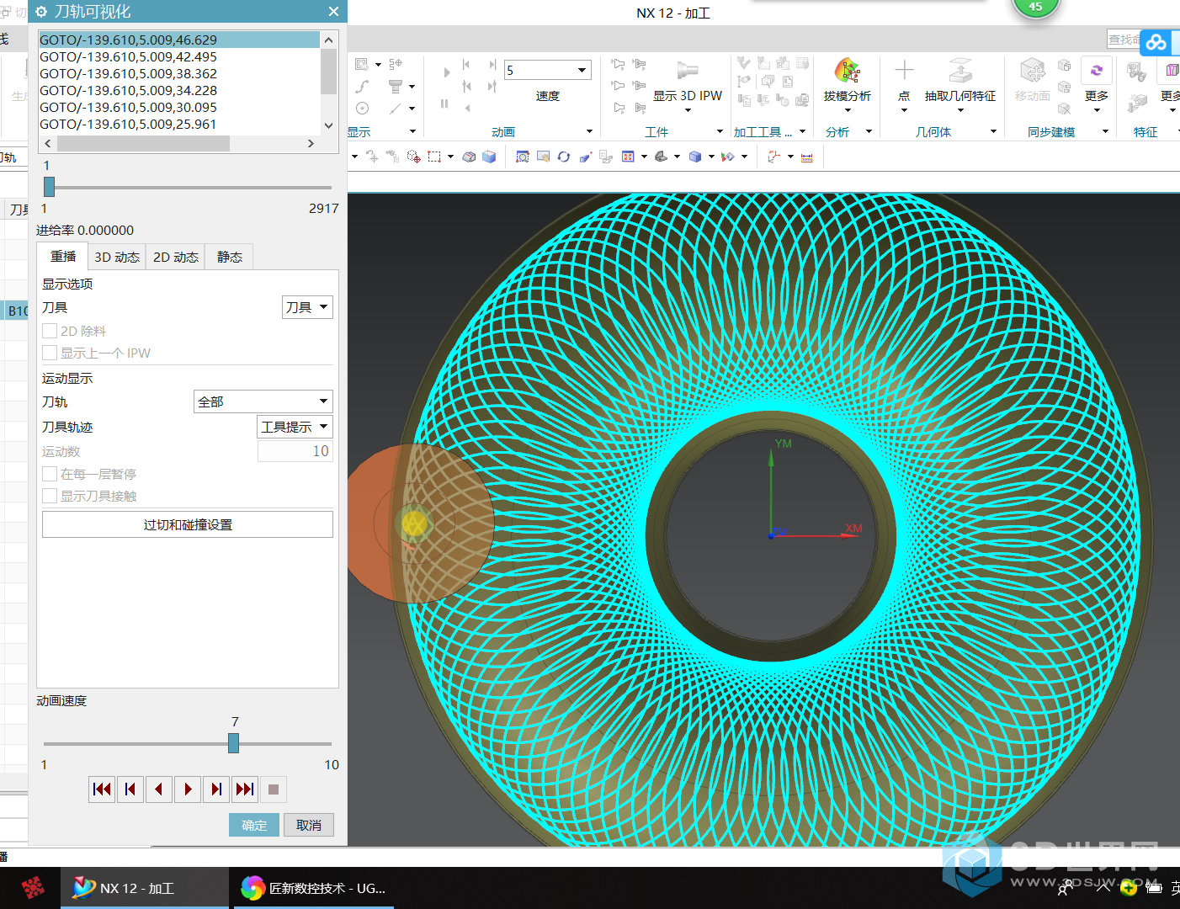The width and height of the screenshot is (1180, 909).
Task: Click the 动画速度 slider handle
Action: point(233,743)
